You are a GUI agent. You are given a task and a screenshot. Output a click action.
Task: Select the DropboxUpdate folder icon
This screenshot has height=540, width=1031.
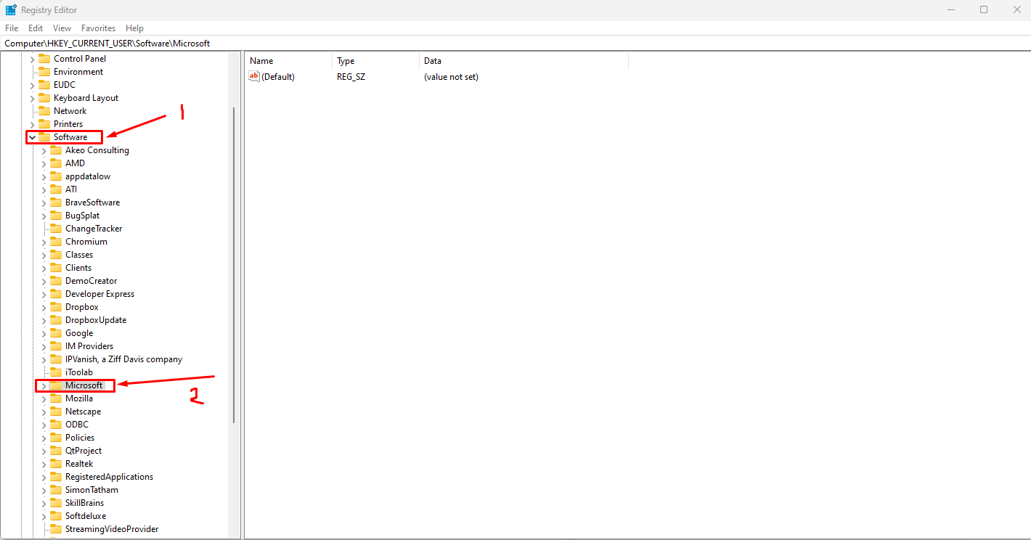coord(56,320)
